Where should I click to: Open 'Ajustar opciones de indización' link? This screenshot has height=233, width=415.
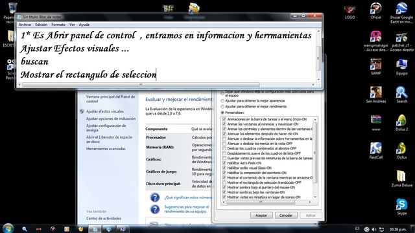[x=111, y=119]
